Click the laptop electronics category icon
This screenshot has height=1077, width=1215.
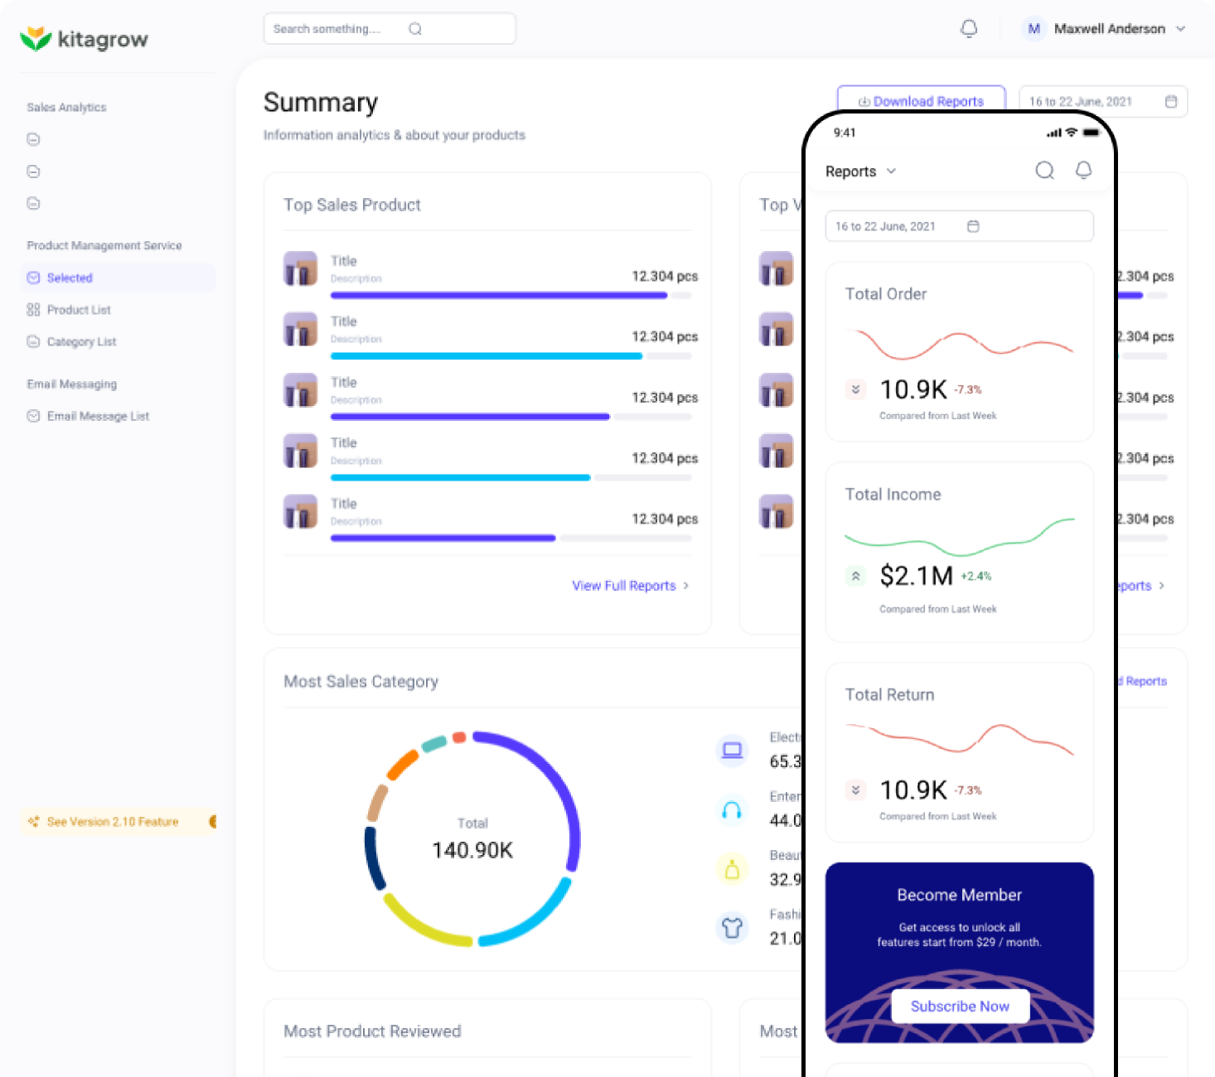[732, 751]
